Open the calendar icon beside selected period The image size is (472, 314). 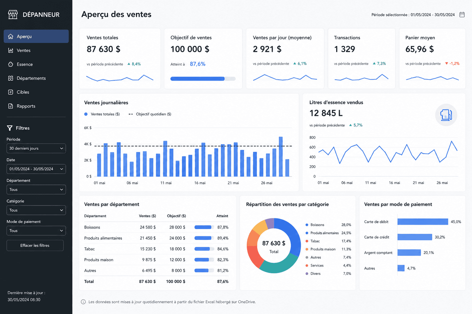[x=462, y=15]
